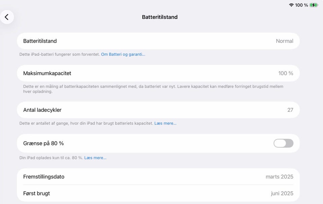
Task: Select the Antal ladecykler row
Action: coord(158,110)
